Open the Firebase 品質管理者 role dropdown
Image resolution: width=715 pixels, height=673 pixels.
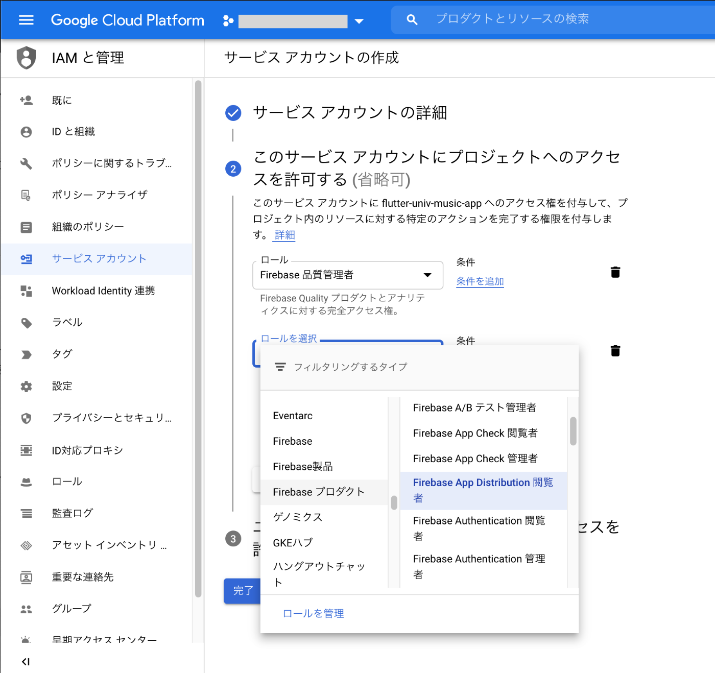348,275
